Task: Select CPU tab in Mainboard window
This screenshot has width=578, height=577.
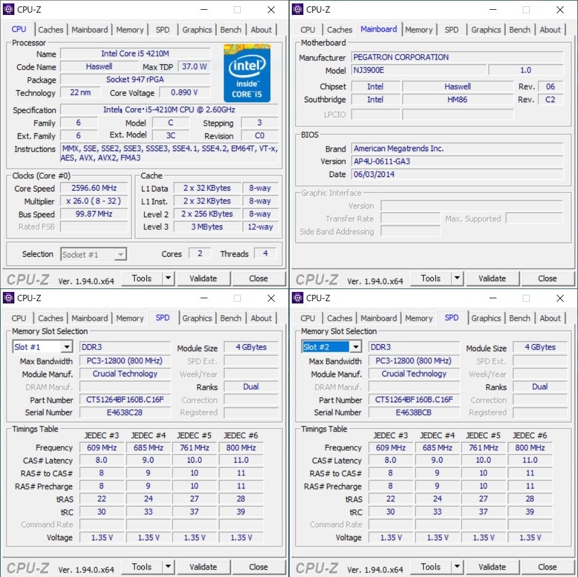Action: 307,29
